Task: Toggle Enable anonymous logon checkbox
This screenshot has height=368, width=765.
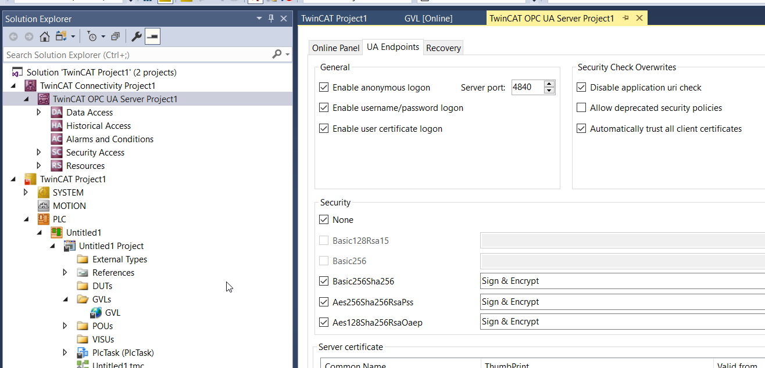Action: point(324,88)
